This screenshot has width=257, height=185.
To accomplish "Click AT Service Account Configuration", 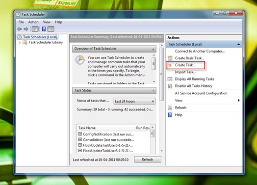I will (x=201, y=93).
